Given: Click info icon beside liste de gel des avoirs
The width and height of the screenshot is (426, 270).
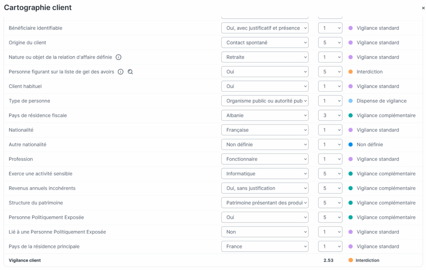Looking at the screenshot, I should pos(121,72).
